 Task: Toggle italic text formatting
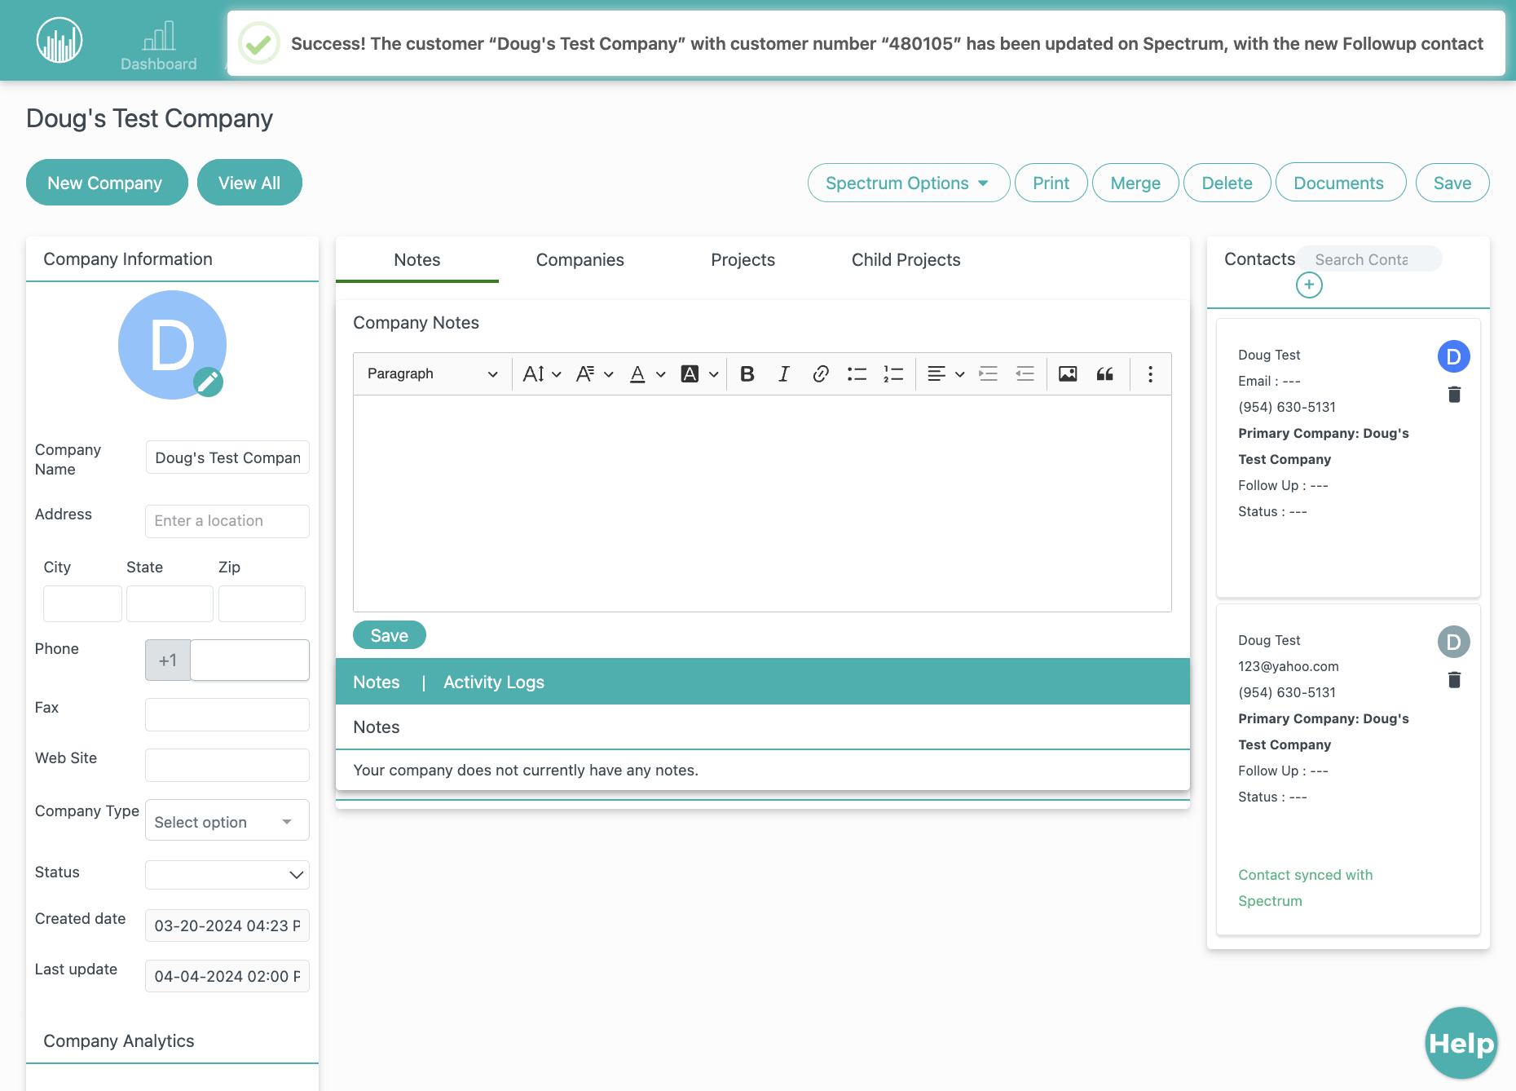pyautogui.click(x=783, y=373)
